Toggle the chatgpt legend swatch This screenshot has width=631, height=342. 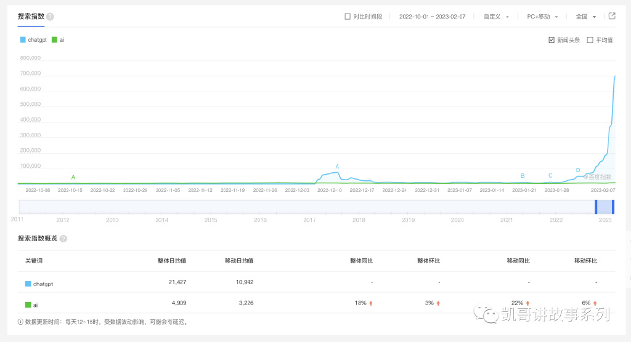point(23,40)
